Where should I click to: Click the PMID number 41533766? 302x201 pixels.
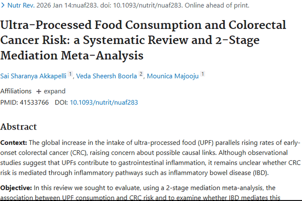[34, 103]
